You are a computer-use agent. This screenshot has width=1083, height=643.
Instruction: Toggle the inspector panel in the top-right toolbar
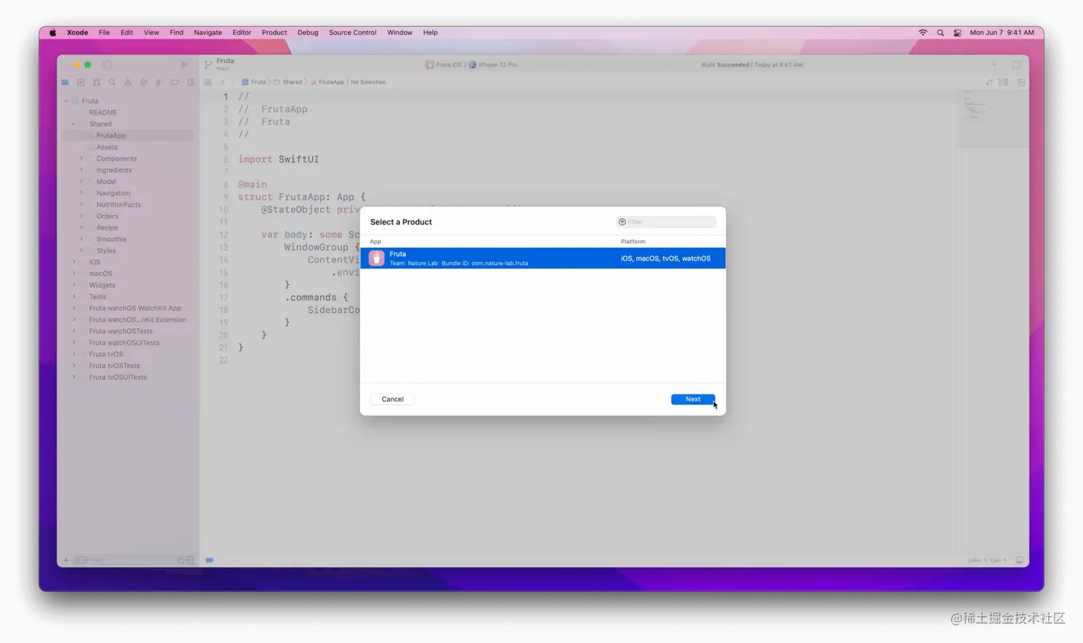(x=1017, y=64)
